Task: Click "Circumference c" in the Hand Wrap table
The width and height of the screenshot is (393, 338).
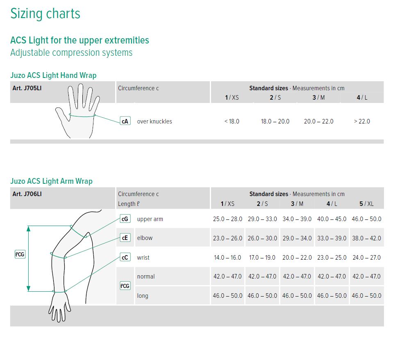Action: [139, 88]
